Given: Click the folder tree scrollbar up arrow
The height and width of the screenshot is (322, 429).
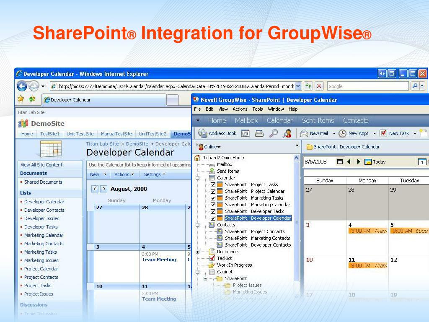Looking at the screenshot, I should [x=296, y=158].
